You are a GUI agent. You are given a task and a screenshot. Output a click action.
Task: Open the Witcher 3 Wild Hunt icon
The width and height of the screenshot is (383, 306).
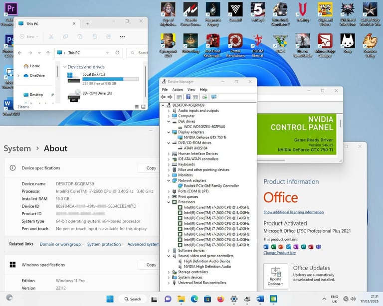click(348, 14)
